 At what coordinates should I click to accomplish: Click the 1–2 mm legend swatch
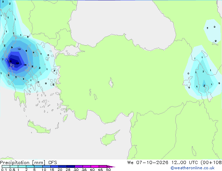tap(22, 166)
